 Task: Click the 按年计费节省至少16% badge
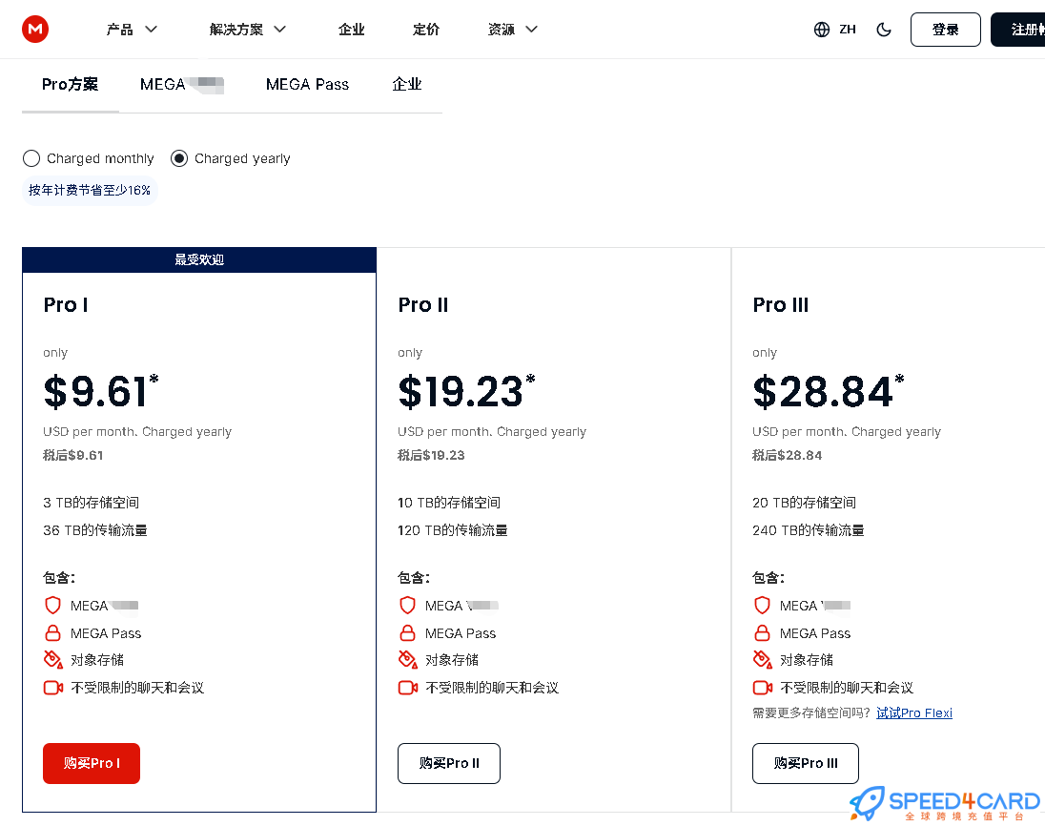click(90, 190)
